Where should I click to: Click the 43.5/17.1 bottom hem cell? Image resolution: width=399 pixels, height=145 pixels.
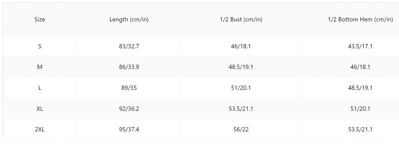[360, 46]
